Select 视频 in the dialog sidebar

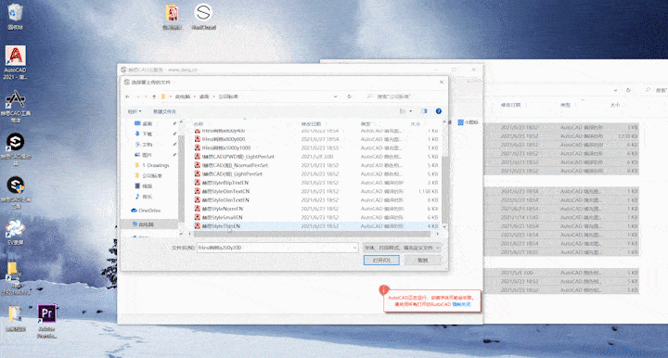(148, 186)
